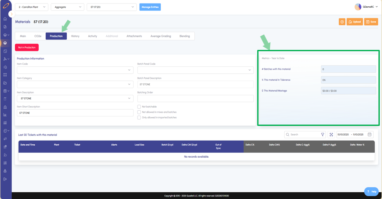The image size is (382, 199).
Task: Open the Item Description 57 STONE dropdown
Action: (75, 99)
